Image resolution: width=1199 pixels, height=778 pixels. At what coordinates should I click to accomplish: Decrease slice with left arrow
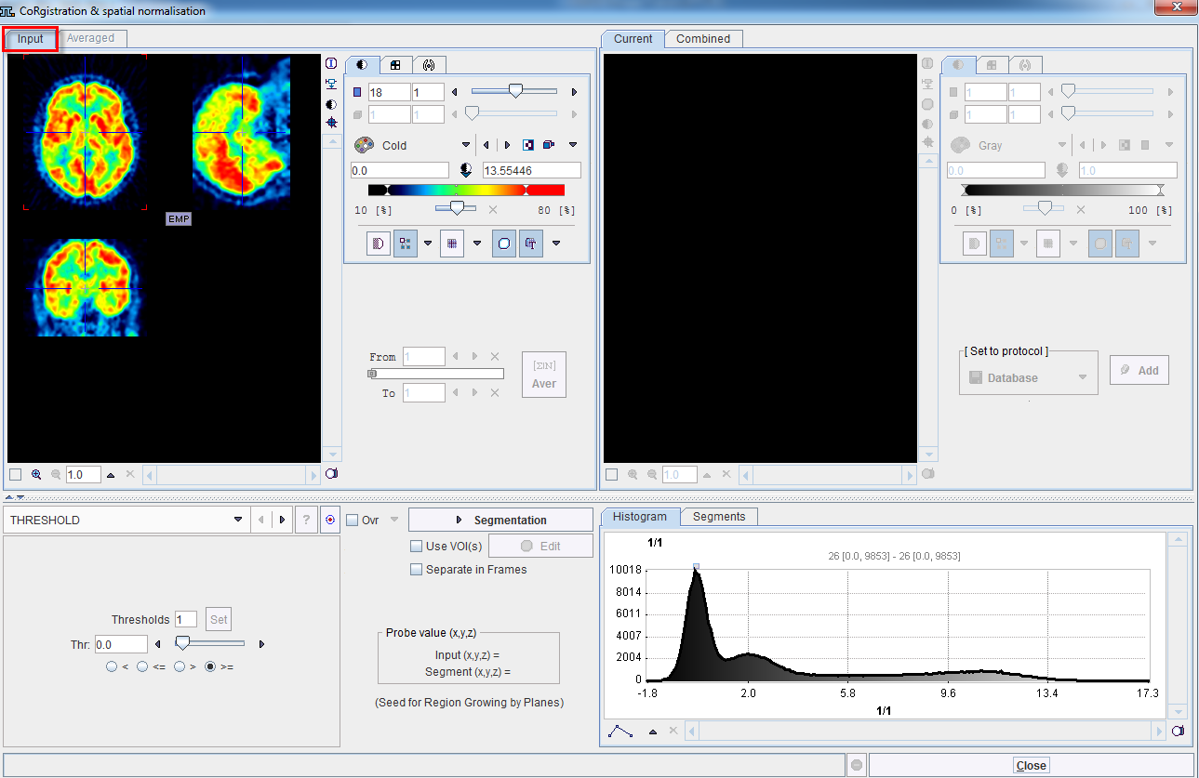point(455,92)
